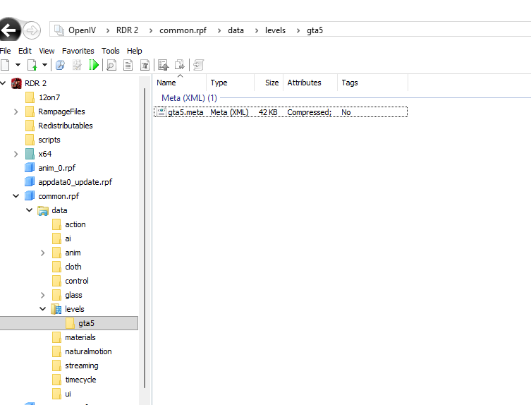
Task: Click the greyed scroll export toolbar icon
Action: (198, 65)
